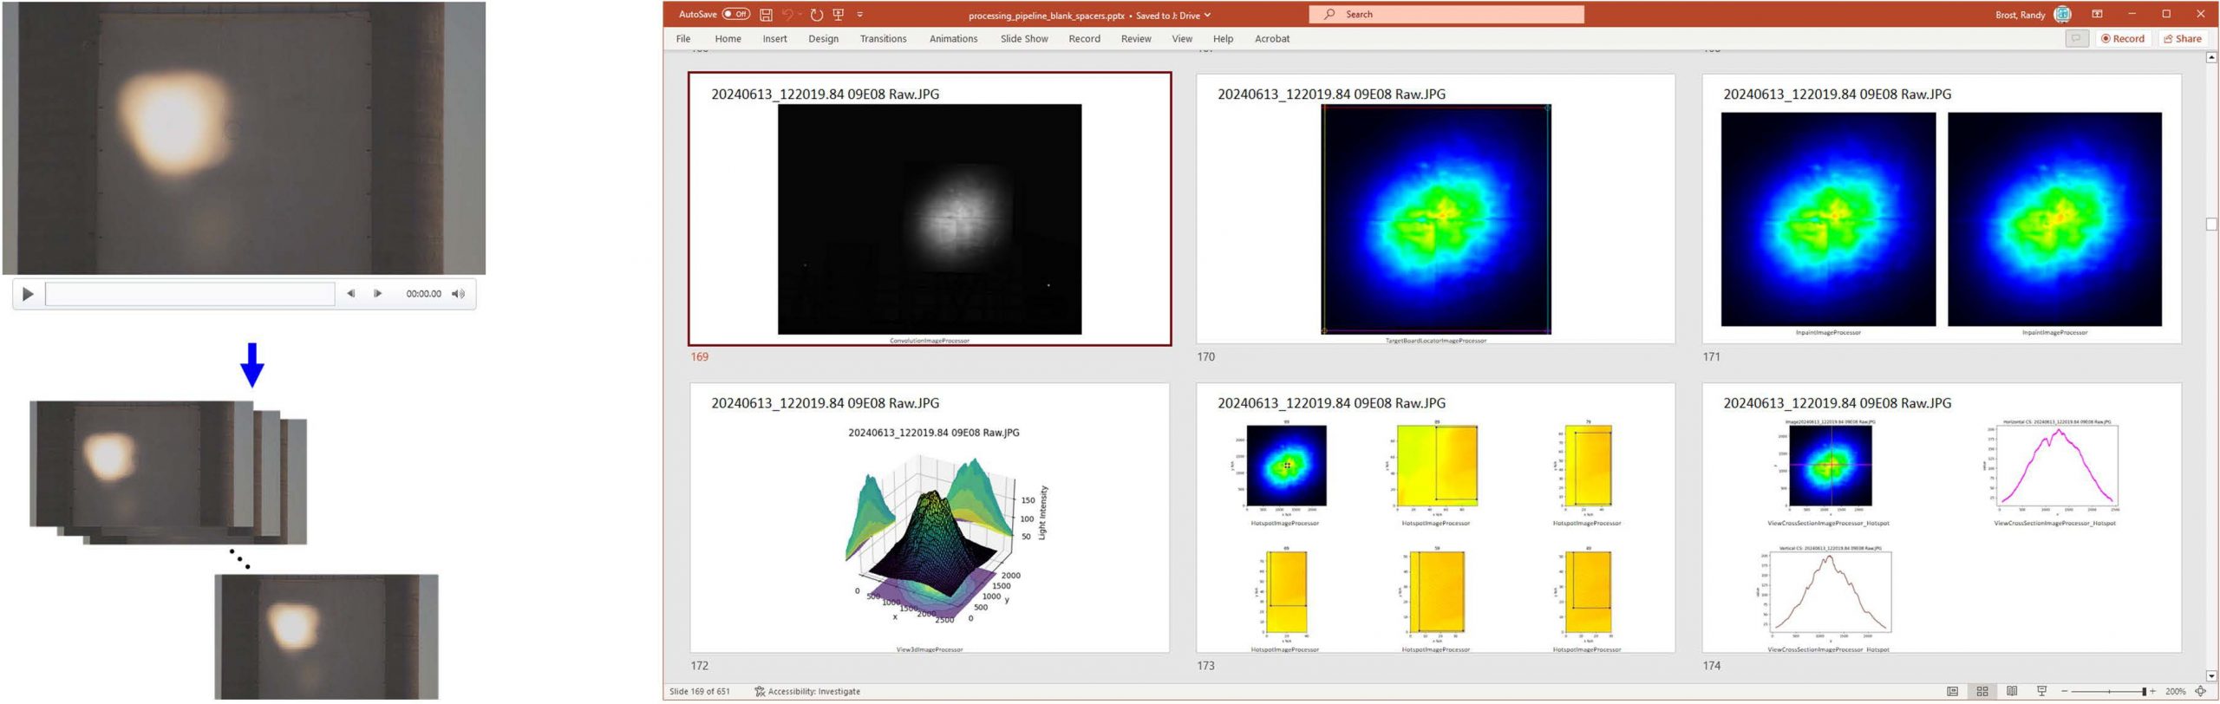
Task: Select slide 172 with 3D plot thumbnail
Action: (929, 518)
